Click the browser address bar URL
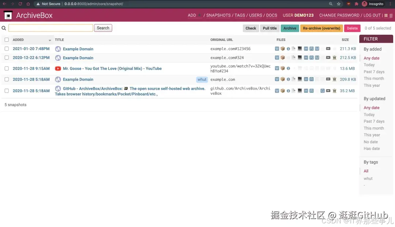The width and height of the screenshot is (395, 227). point(94,4)
